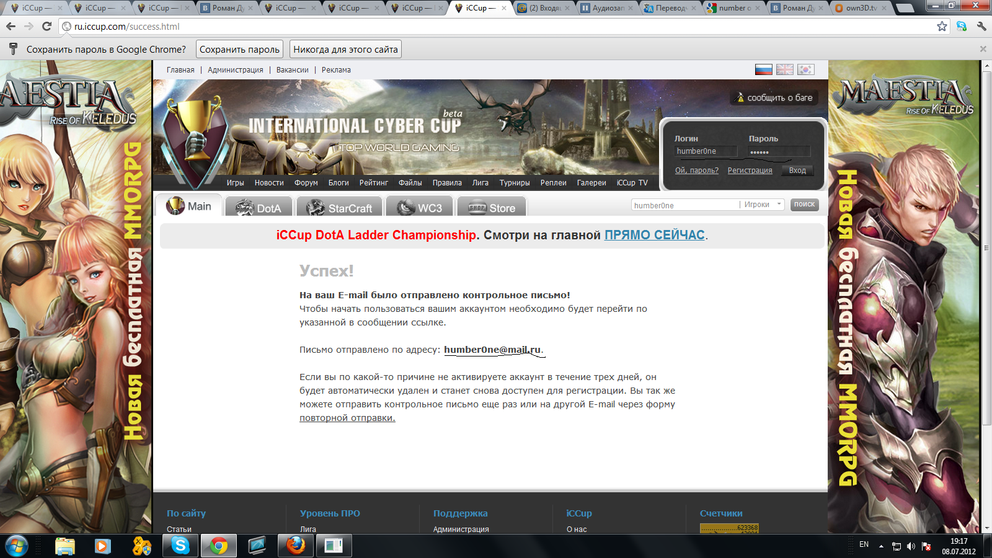The width and height of the screenshot is (992, 558).
Task: Open Skype from the taskbar
Action: pyautogui.click(x=180, y=546)
